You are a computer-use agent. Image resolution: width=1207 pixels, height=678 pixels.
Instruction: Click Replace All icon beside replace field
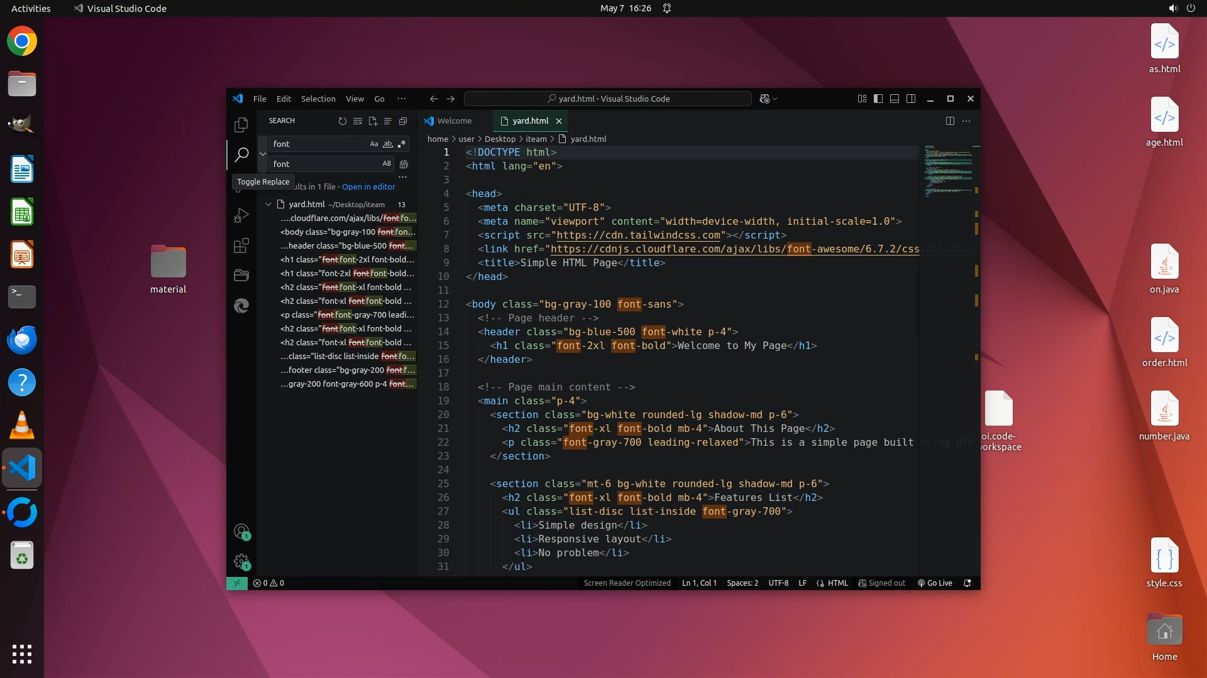[404, 164]
